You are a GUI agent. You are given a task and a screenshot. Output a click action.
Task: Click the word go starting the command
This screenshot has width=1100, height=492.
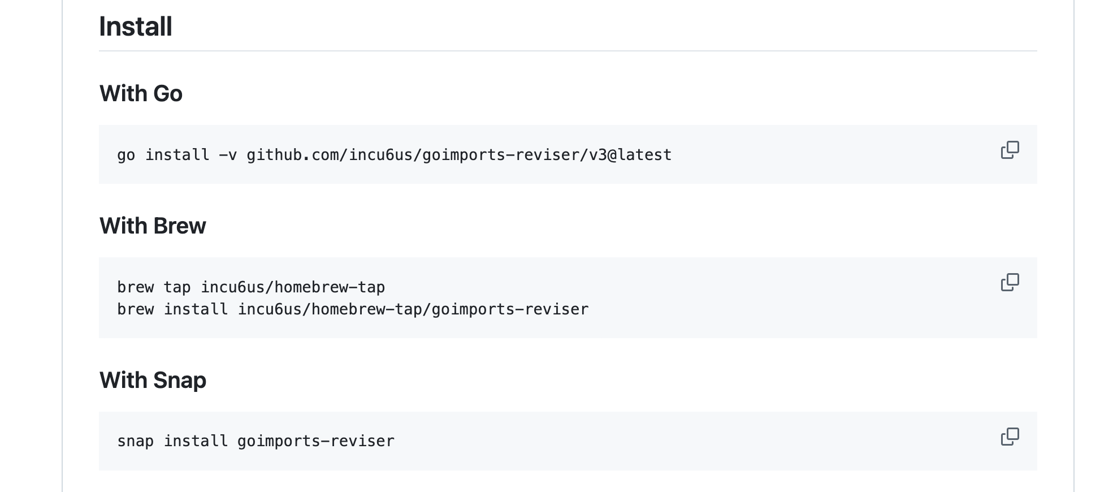[x=126, y=155]
